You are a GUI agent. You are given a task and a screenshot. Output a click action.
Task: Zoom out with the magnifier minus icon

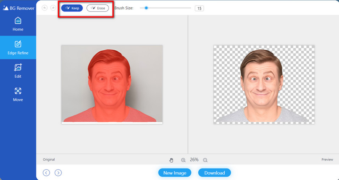click(205, 160)
